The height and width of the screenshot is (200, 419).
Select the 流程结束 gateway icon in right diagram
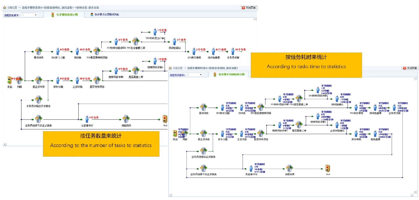289,168
